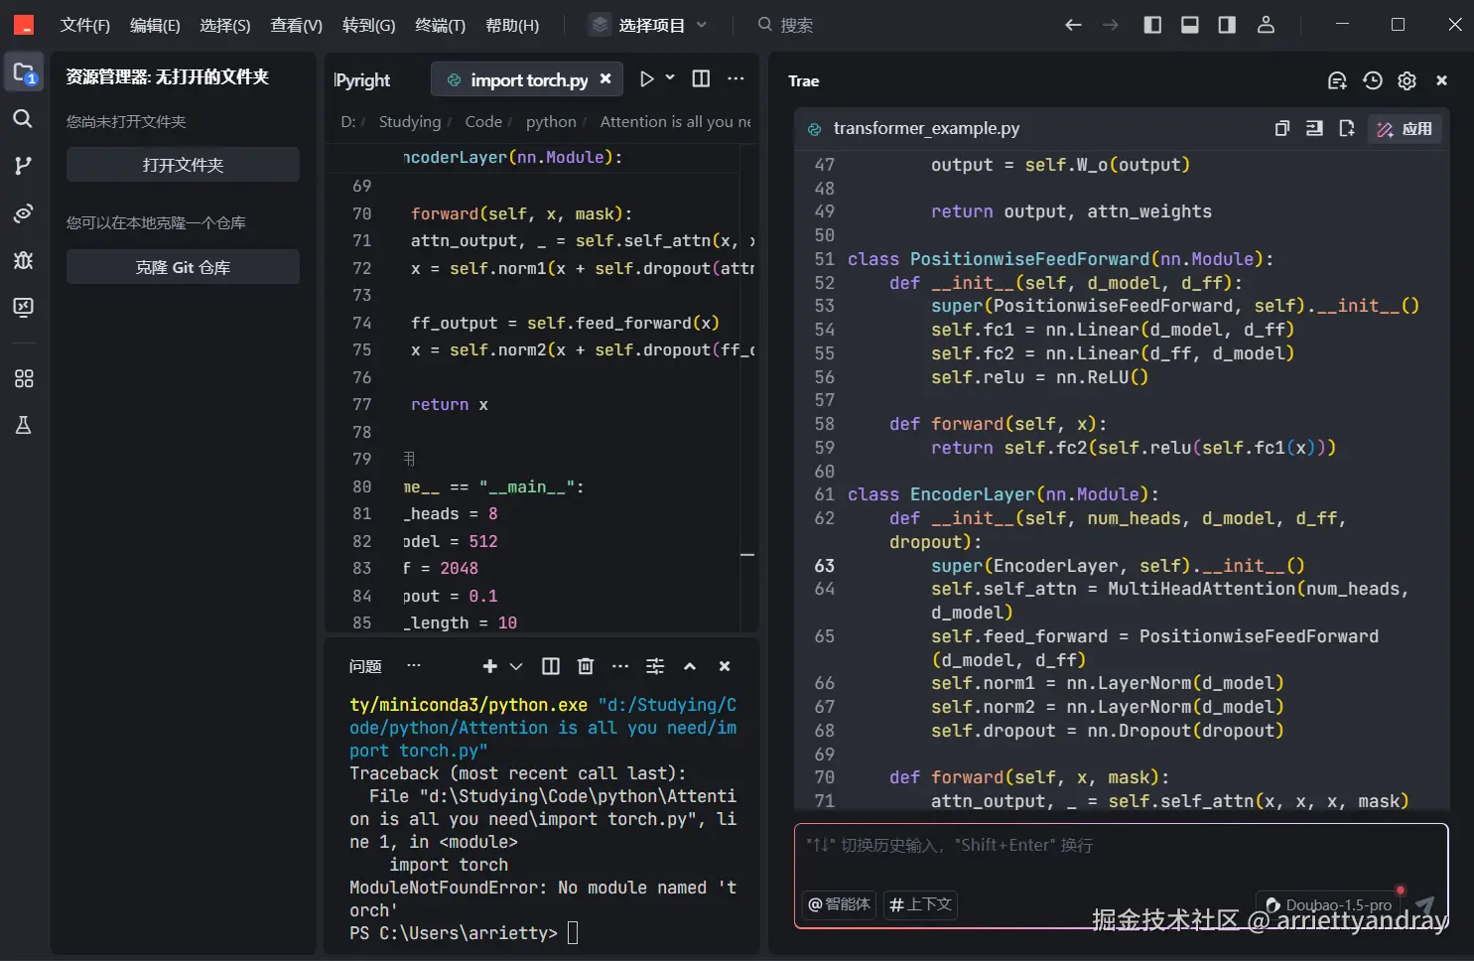The height and width of the screenshot is (961, 1474).
Task: Click the 克隆 Git 仓库 button
Action: (x=183, y=267)
